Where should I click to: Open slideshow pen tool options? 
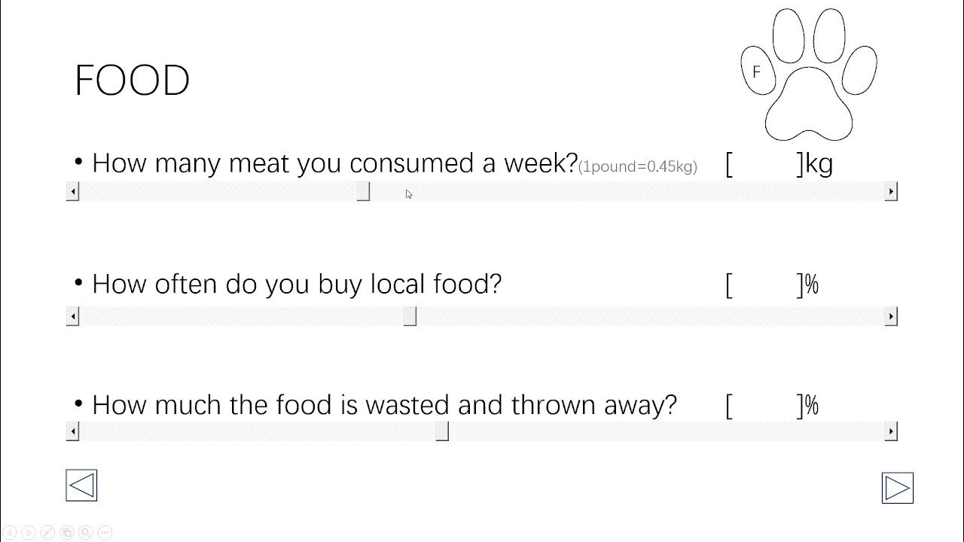[47, 533]
